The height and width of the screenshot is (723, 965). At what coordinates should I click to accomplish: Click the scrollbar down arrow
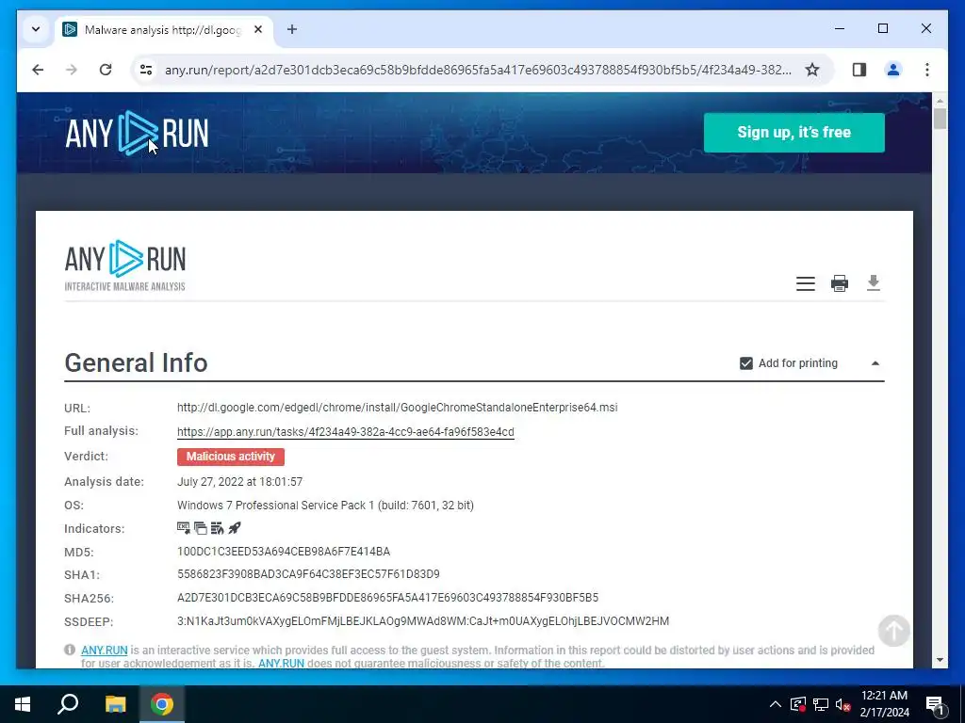click(940, 660)
